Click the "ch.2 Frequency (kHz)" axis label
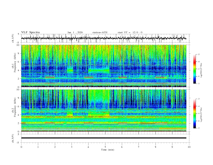 click(x=14, y=107)
